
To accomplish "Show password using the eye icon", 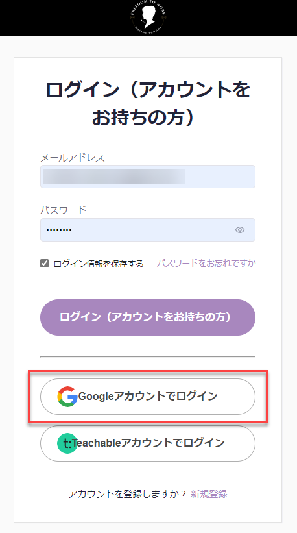I will pyautogui.click(x=240, y=230).
